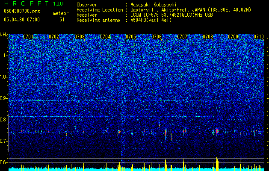Click the 0704 time marker

pyautogui.click(x=105, y=37)
